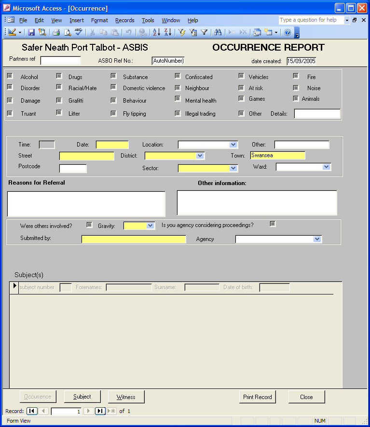The image size is (370, 427).
Task: Click the Print toolbar icon
Action: coord(56,32)
